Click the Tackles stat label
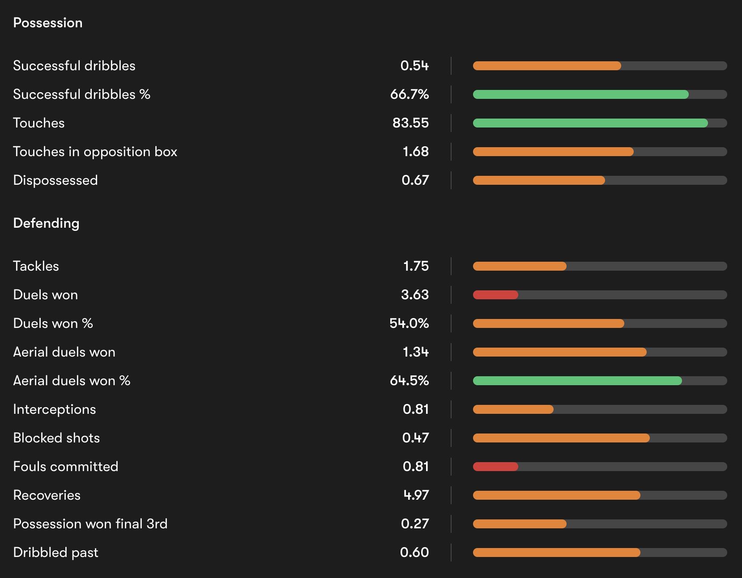The width and height of the screenshot is (742, 578). click(x=36, y=266)
